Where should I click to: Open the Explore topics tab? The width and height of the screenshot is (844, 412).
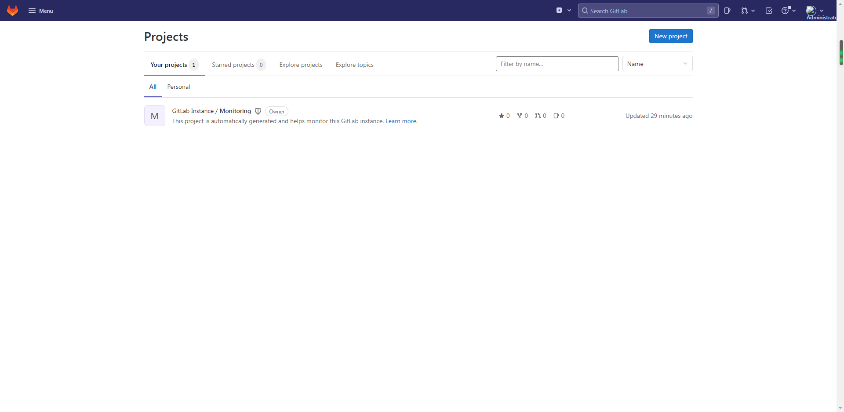pos(354,65)
